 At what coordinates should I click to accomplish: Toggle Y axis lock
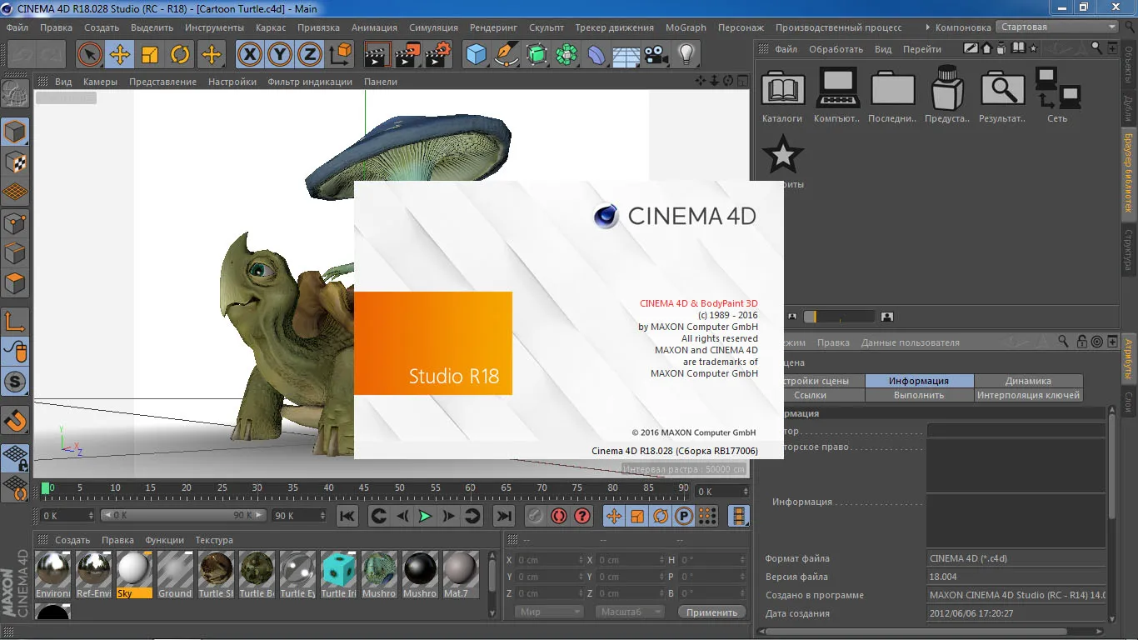pyautogui.click(x=279, y=55)
